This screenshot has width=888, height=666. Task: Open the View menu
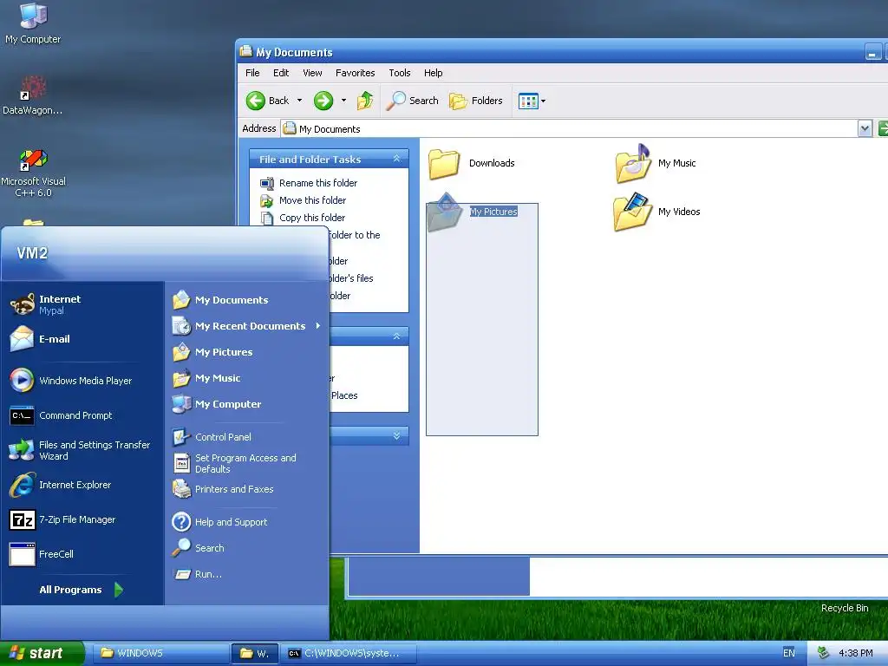312,73
